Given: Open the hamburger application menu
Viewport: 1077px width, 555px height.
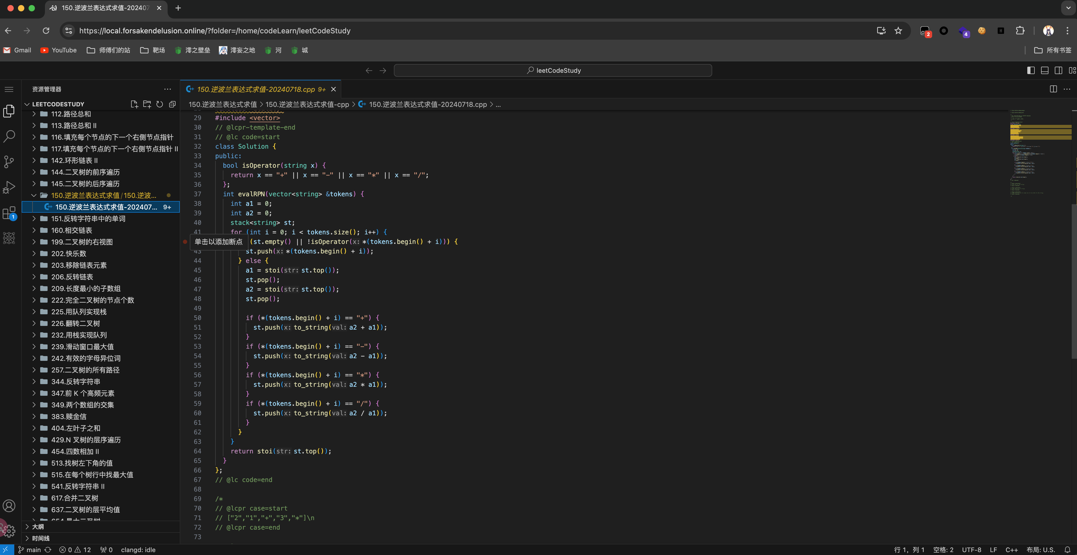Looking at the screenshot, I should 9,89.
